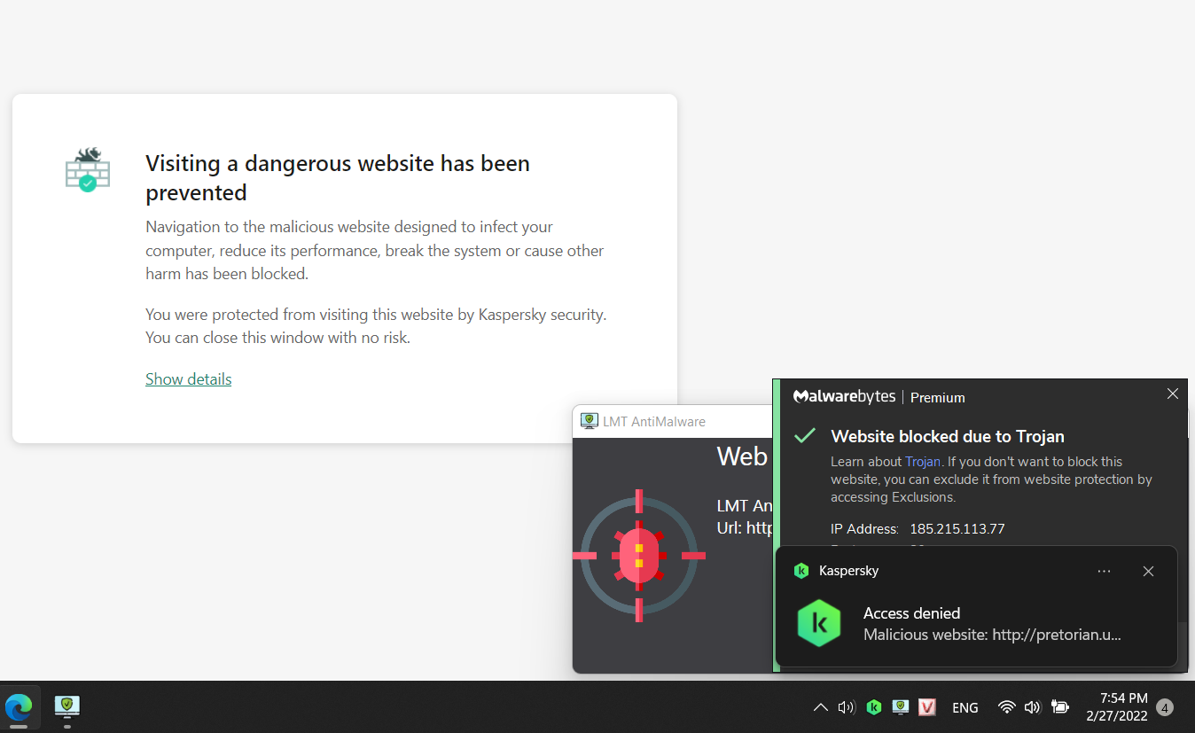Viewport: 1195px width, 733px height.
Task: Switch the ENG input language indicator
Action: [x=965, y=707]
